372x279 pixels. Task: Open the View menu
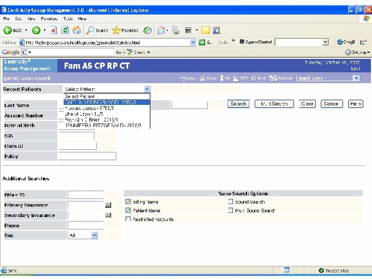tap(32, 19)
